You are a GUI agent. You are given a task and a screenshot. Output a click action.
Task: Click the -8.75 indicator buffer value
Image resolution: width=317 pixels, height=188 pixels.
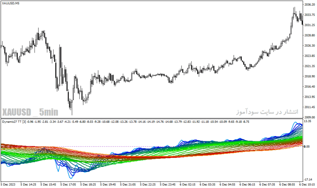coord(246,122)
